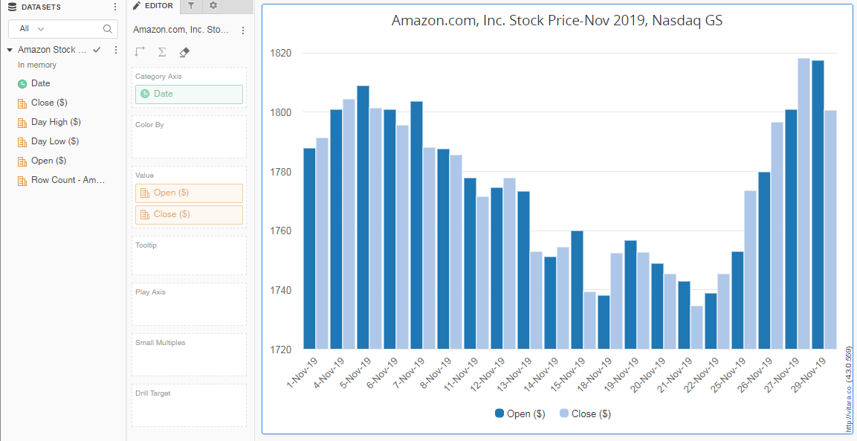Click the eraser clear icon

[184, 52]
